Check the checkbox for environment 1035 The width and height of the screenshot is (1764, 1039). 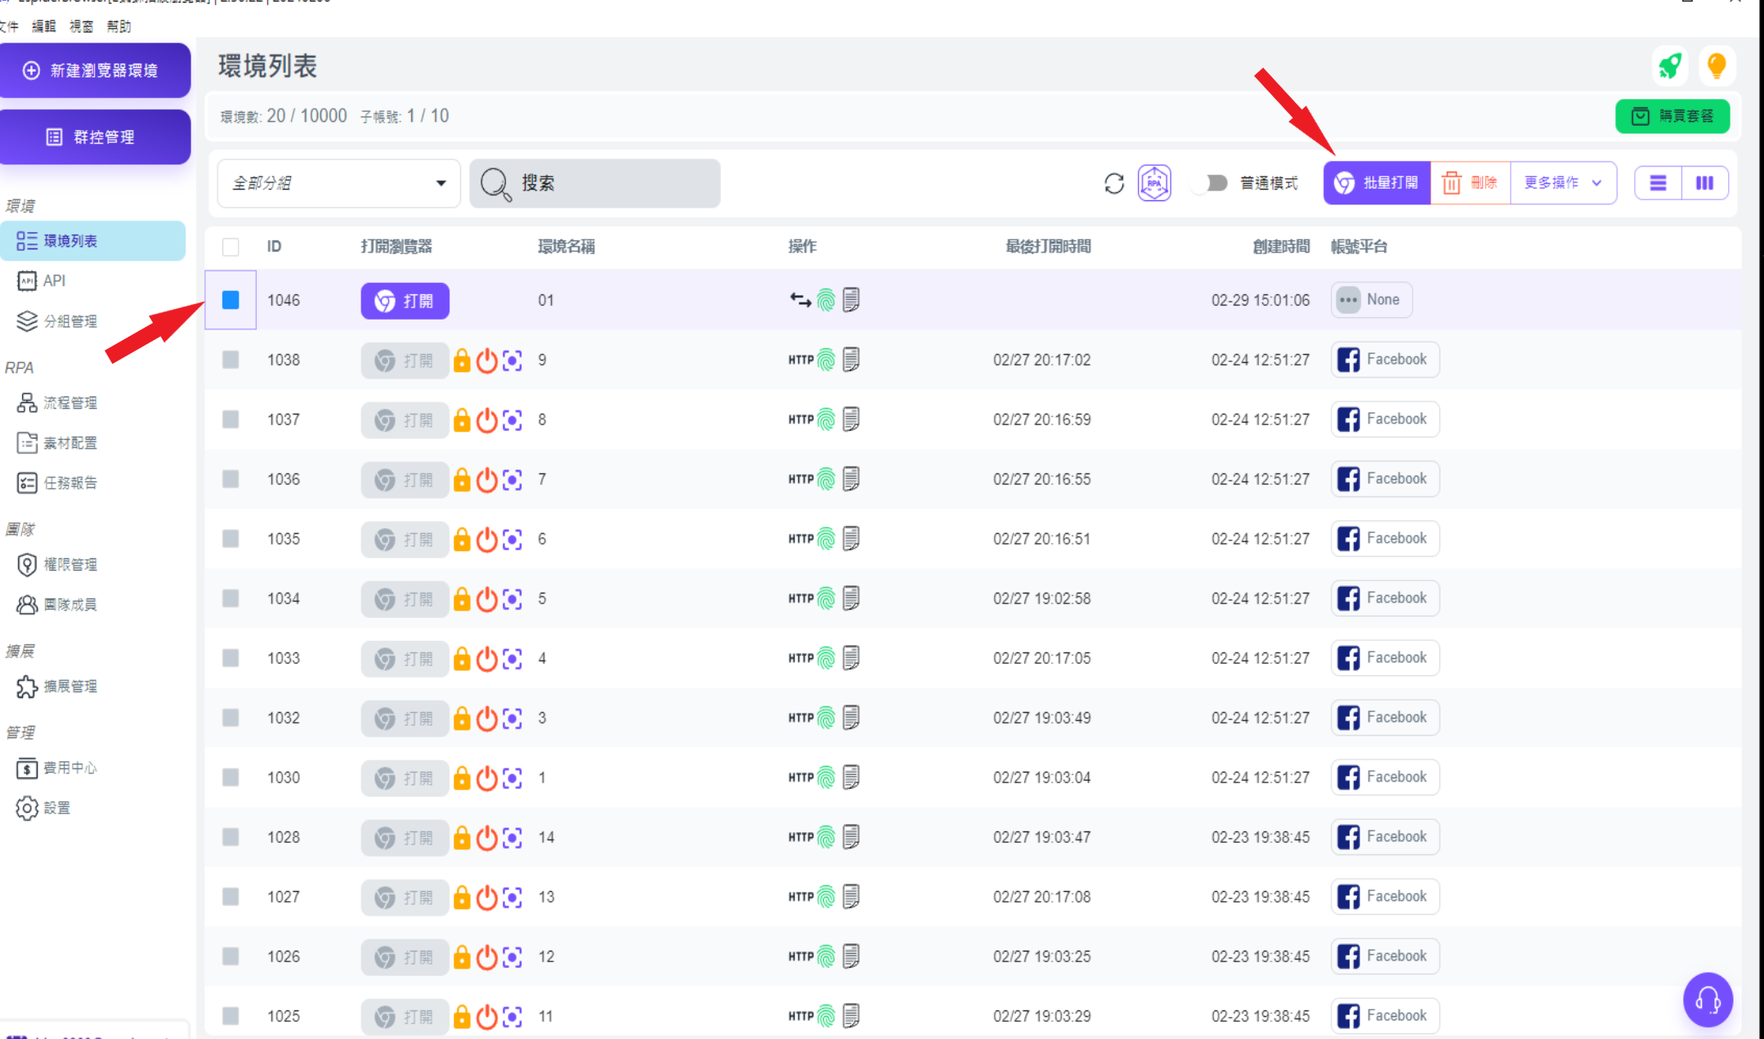point(231,539)
